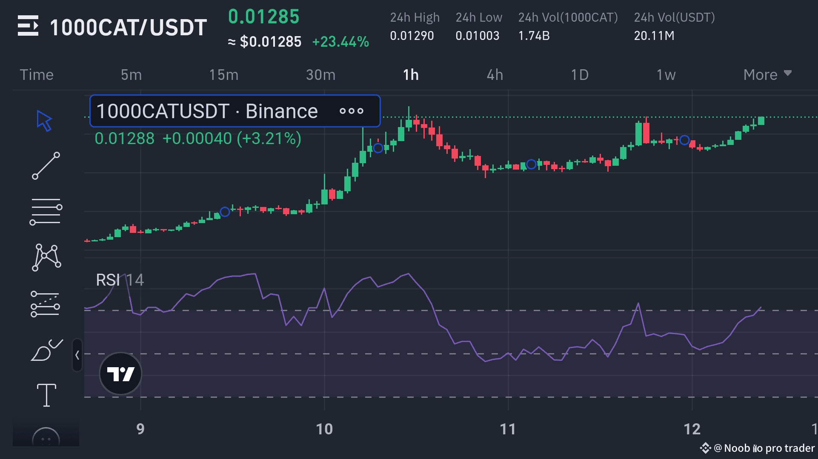Screen dimensions: 818x459
Task: Select the brush drawing tool
Action: pos(46,350)
